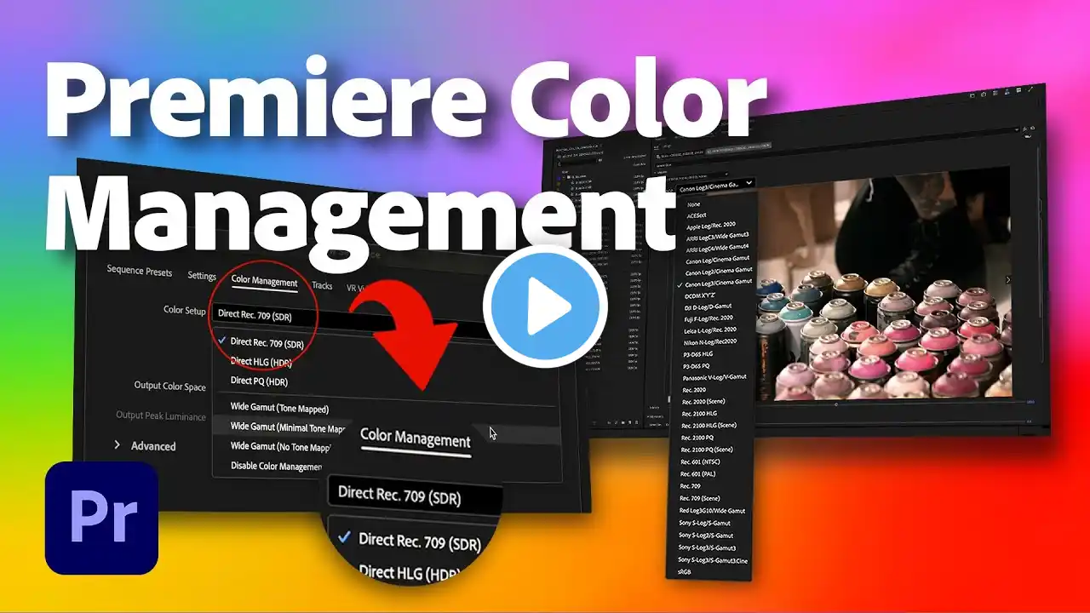The height and width of the screenshot is (613, 1090).
Task: Select Wide Gamut (Tone Mapped) option
Action: coord(279,410)
